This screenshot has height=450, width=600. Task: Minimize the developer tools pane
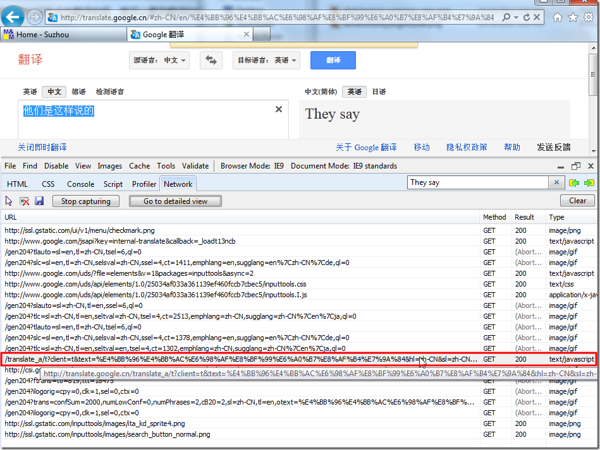click(561, 167)
